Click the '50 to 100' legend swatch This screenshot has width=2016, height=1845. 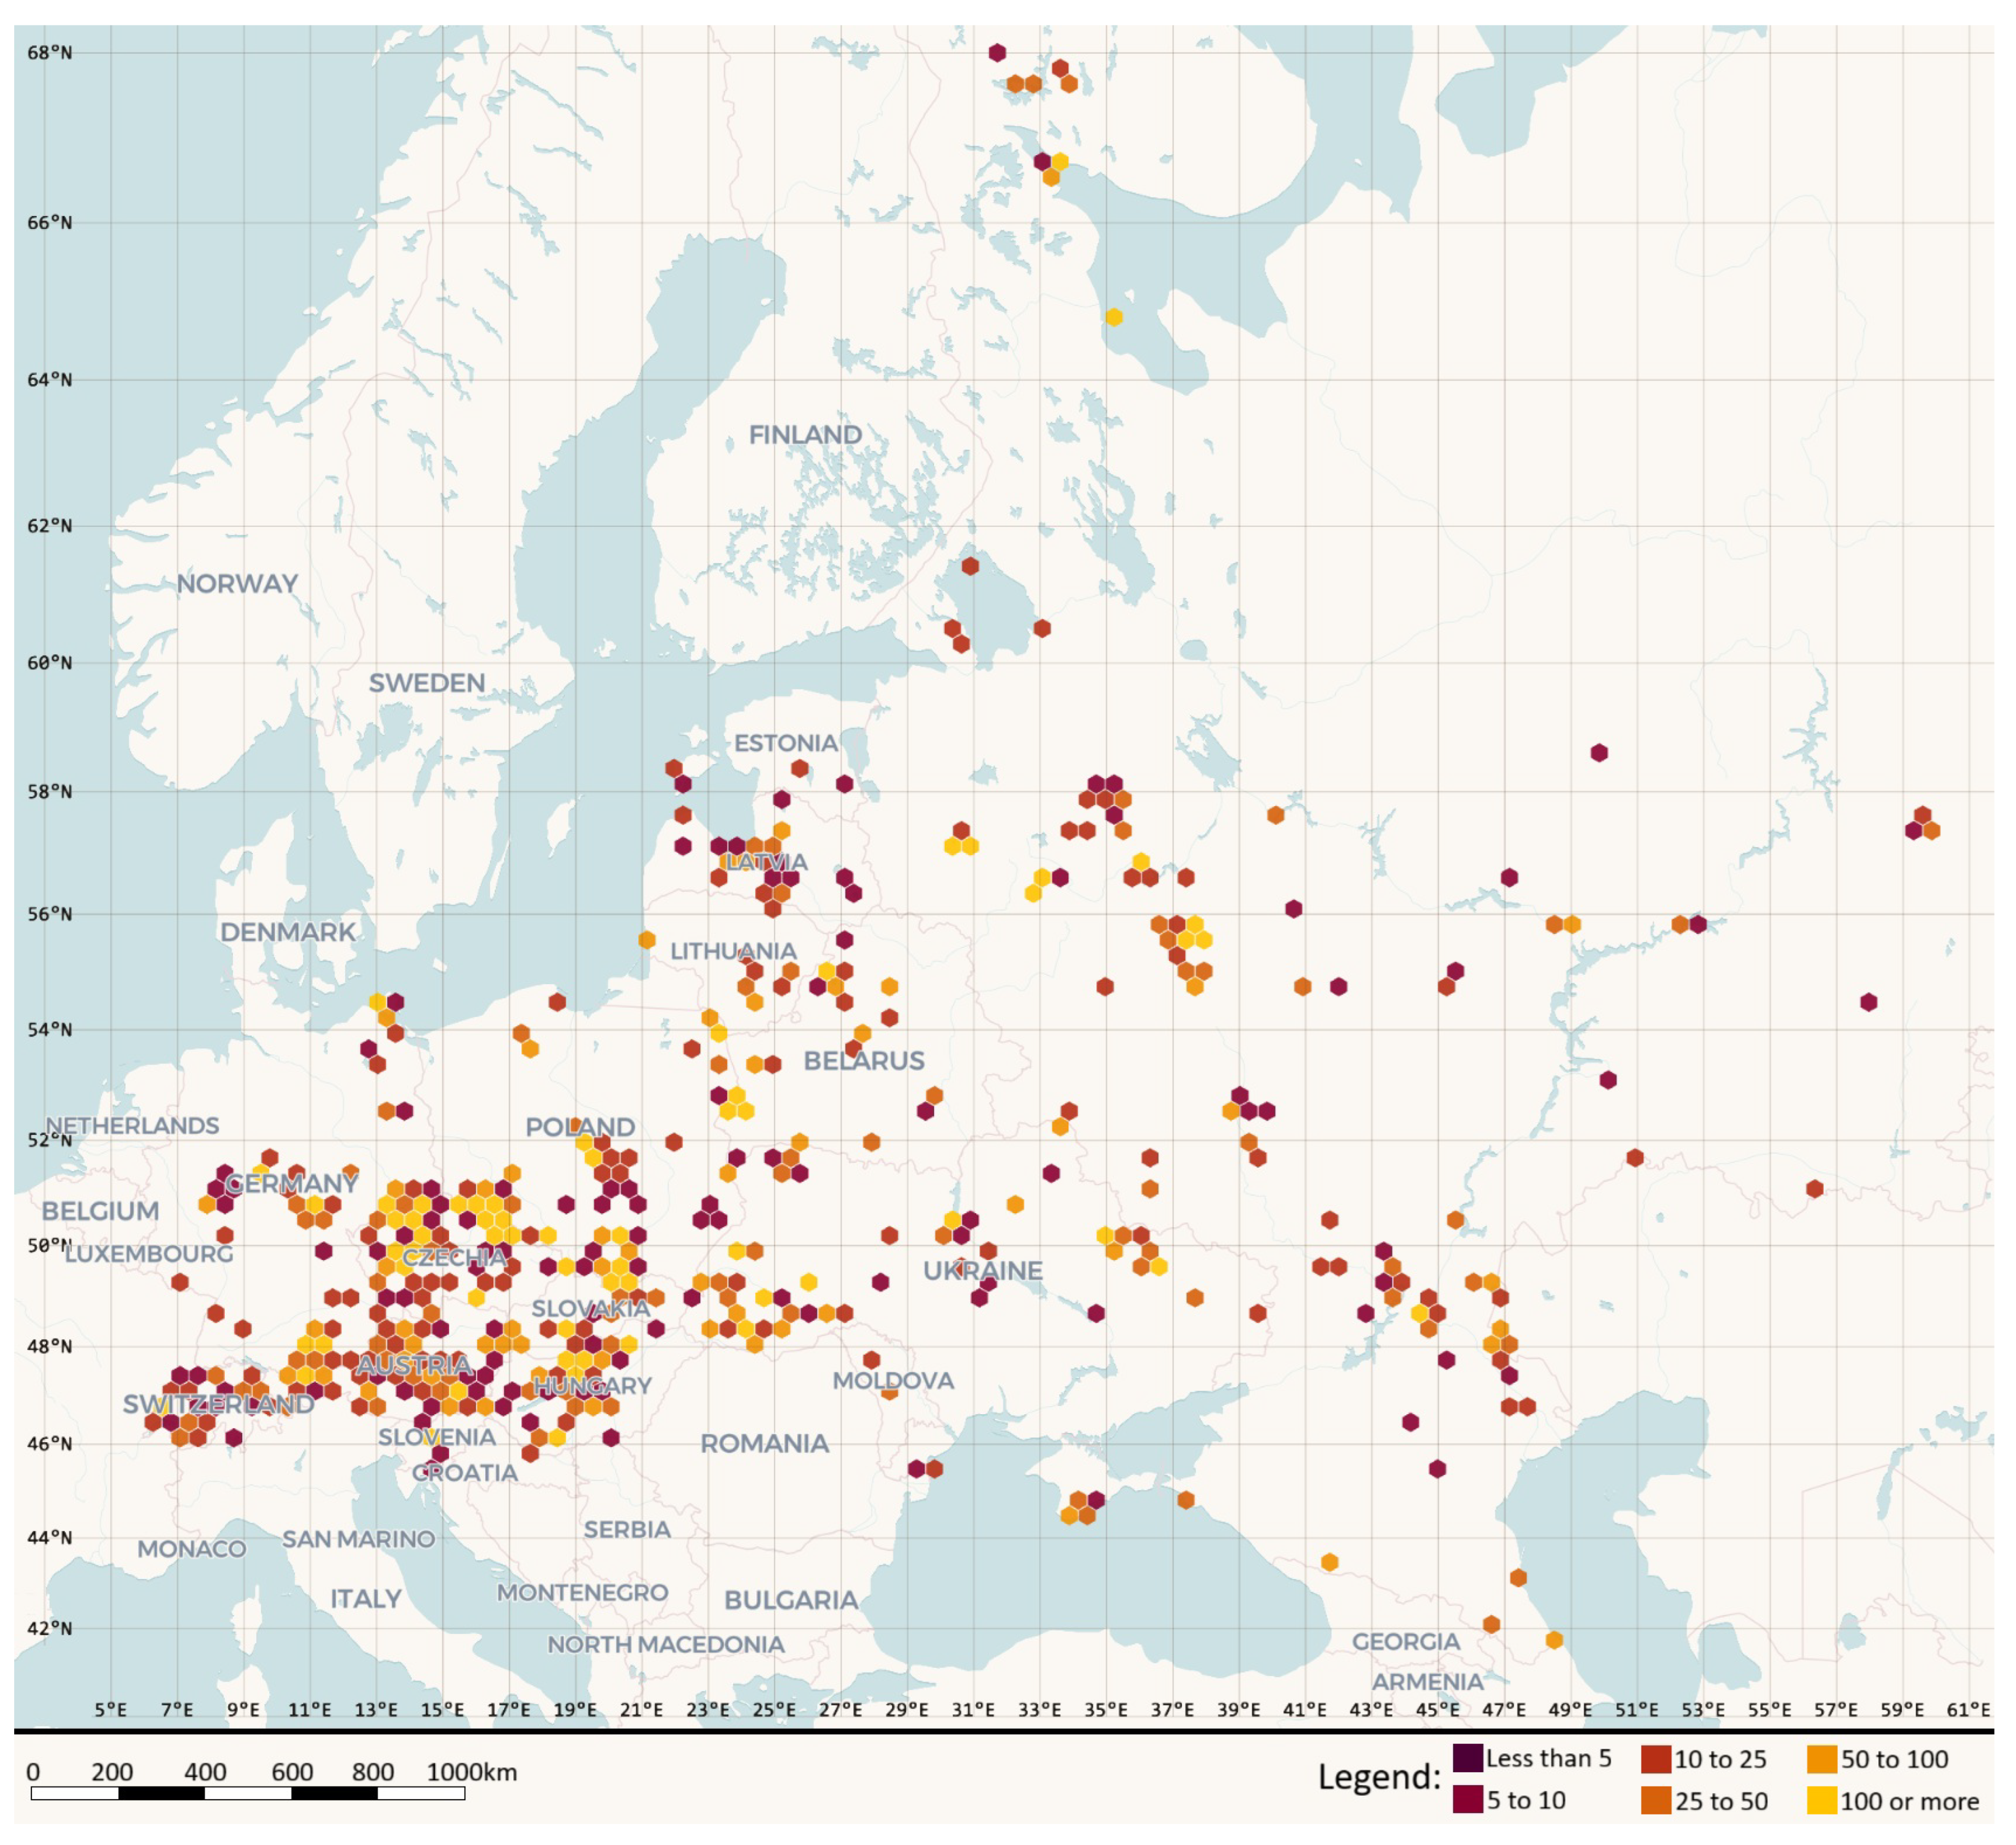[1822, 1759]
